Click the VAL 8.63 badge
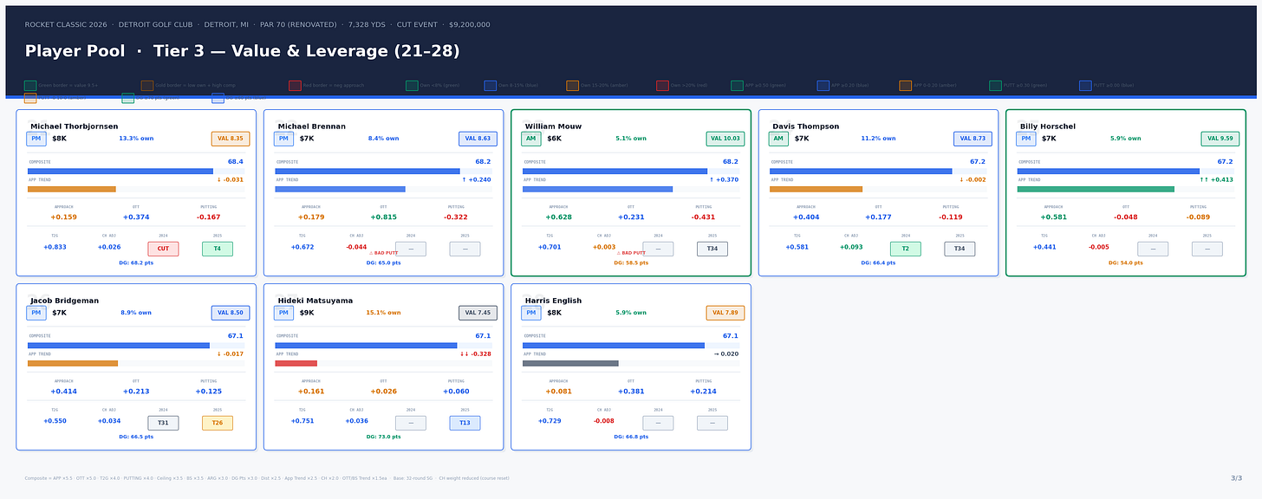The width and height of the screenshot is (1262, 499). [478, 139]
